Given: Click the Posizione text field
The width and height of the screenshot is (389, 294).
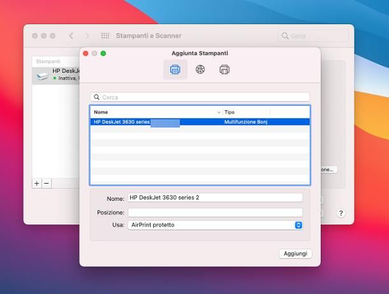Looking at the screenshot, I should [215, 212].
